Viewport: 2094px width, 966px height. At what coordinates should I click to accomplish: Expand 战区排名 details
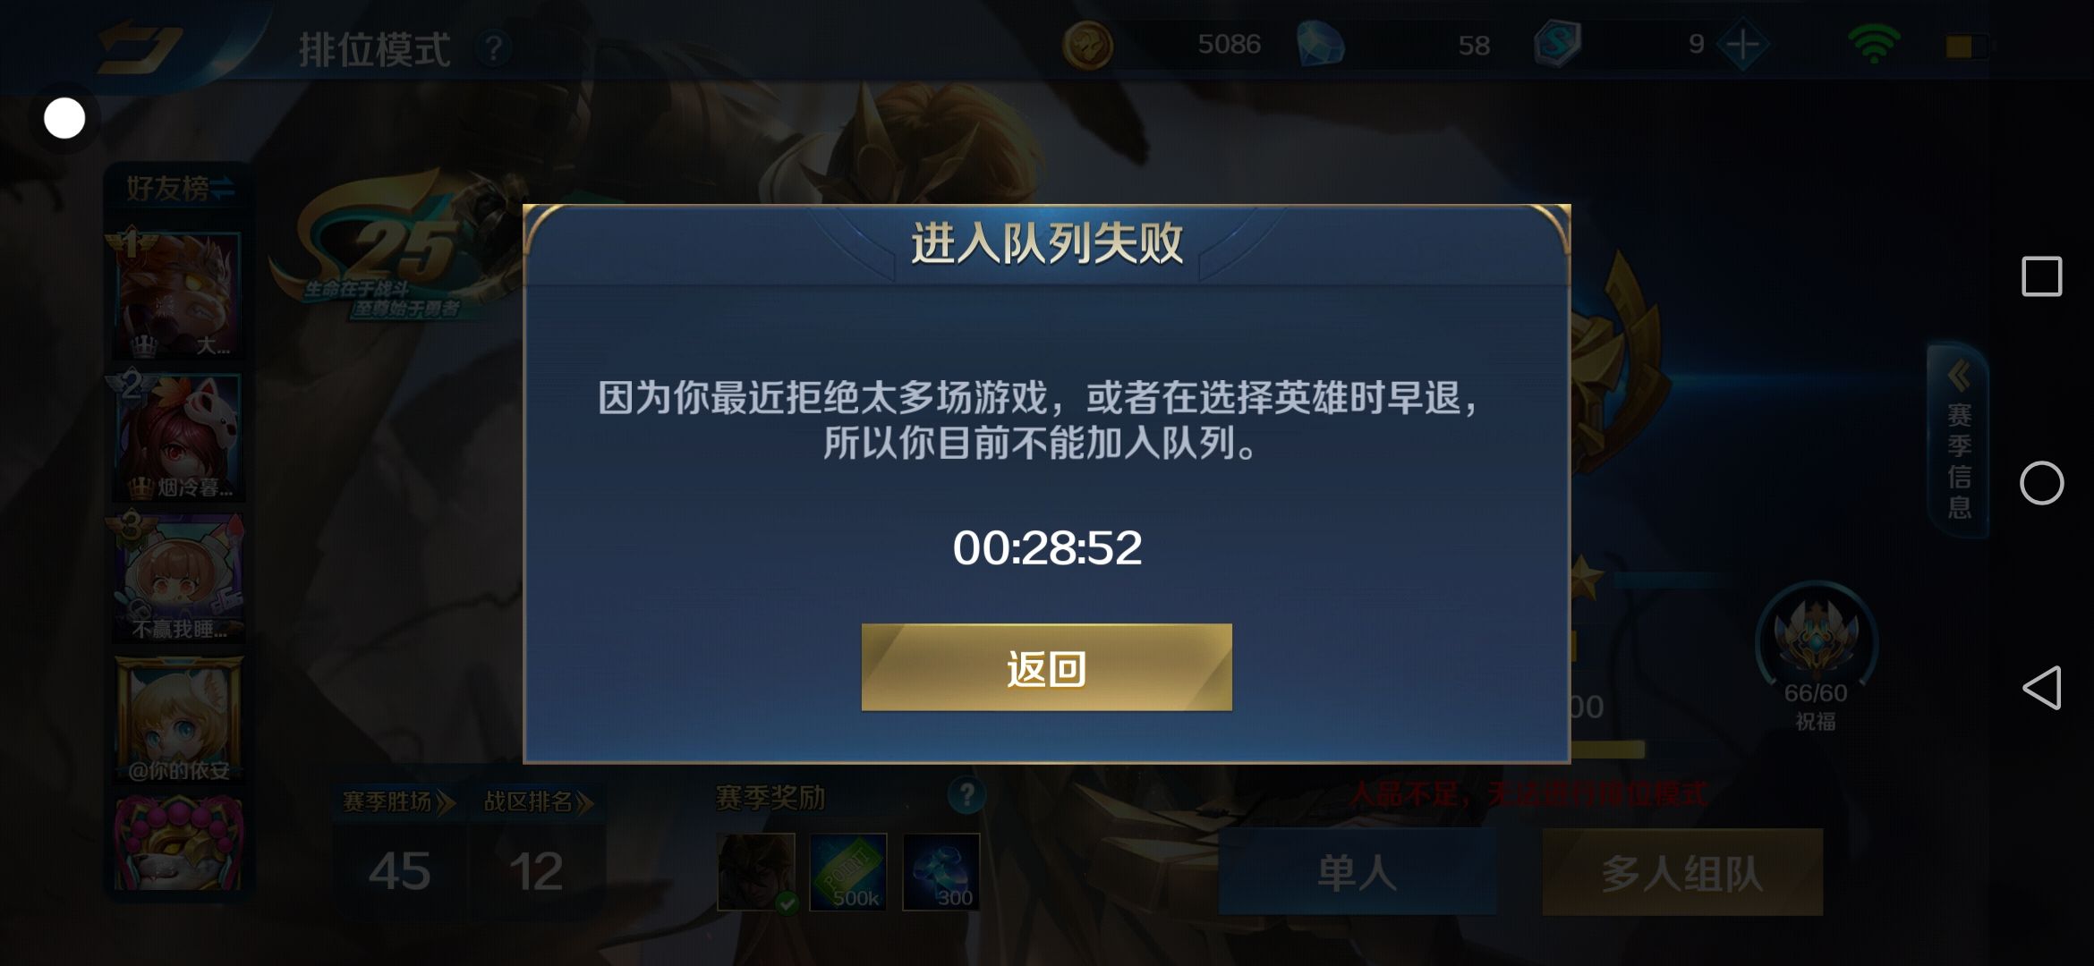tap(538, 801)
